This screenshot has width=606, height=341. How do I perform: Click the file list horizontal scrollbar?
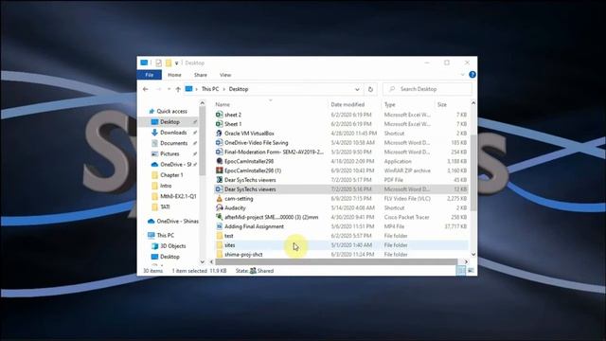[x=336, y=261]
